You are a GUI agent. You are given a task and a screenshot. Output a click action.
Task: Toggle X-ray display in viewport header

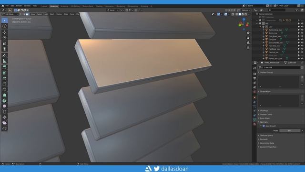(233, 14)
